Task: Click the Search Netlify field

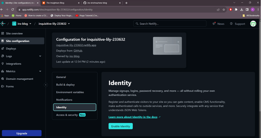Action: (170, 23)
